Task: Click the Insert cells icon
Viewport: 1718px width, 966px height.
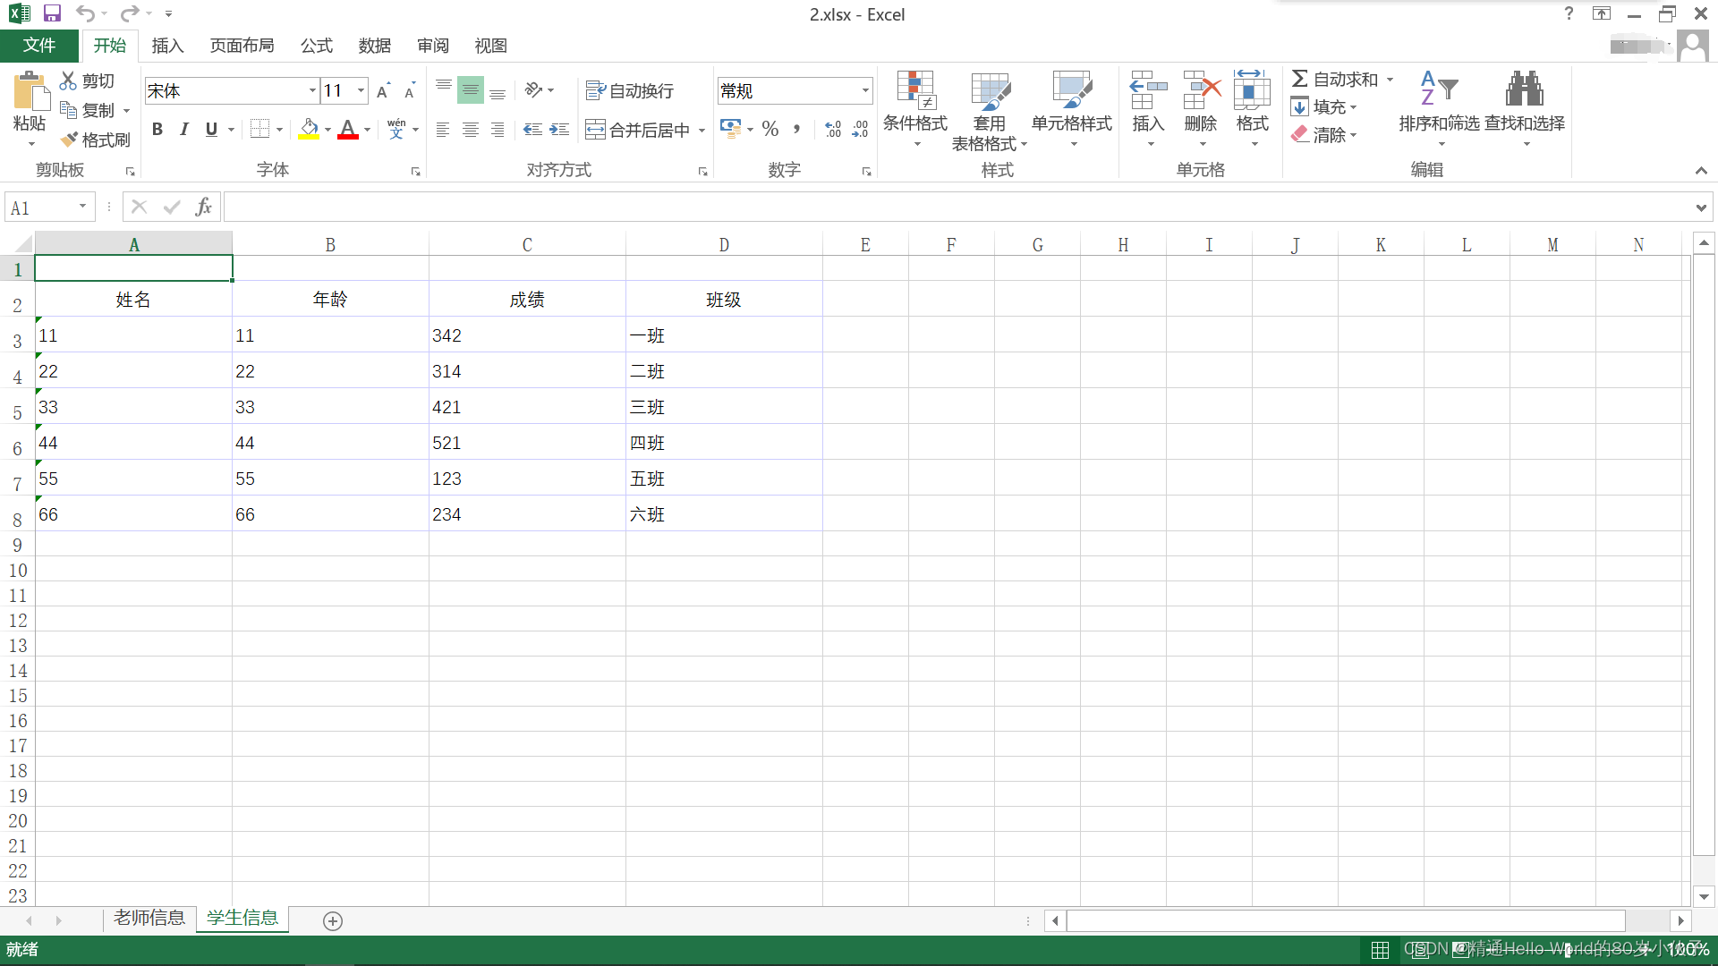Action: click(1148, 90)
